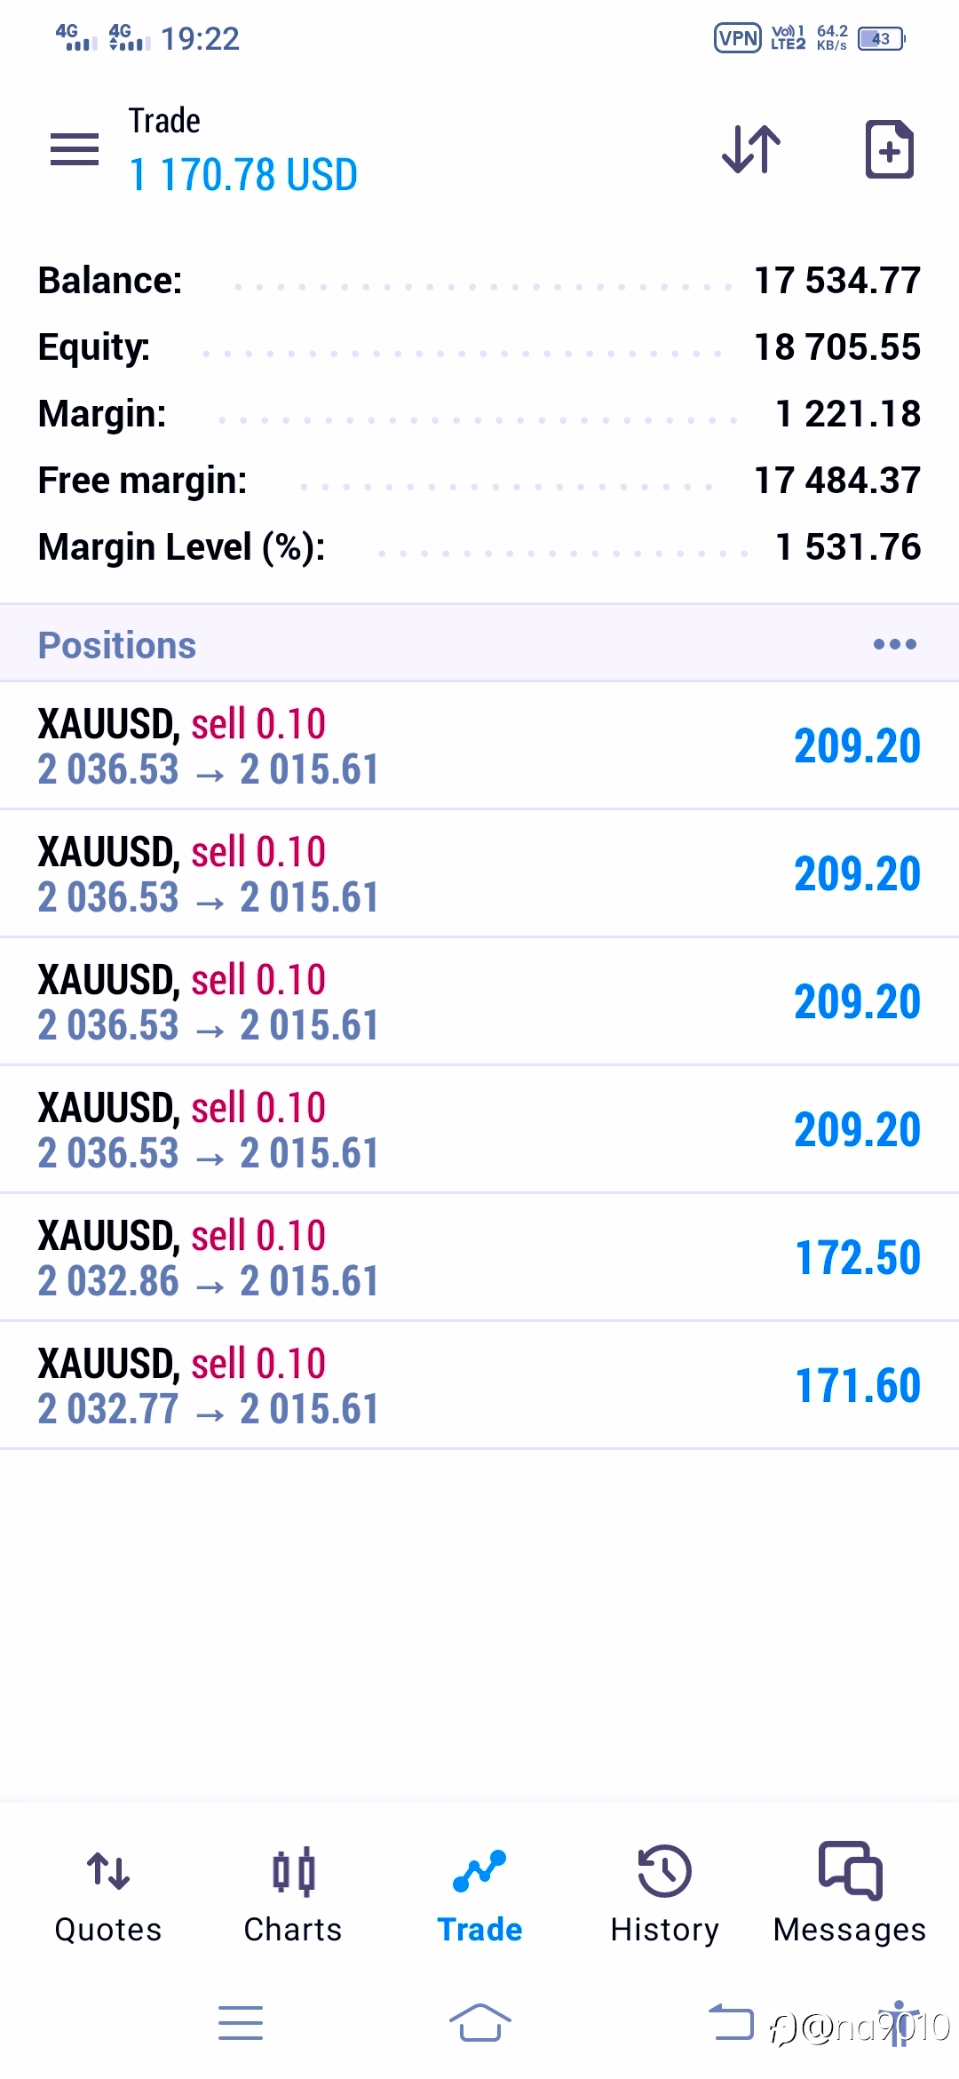This screenshot has height=2079, width=959.
Task: Tap the Android recent apps menu button
Action: coord(241,2023)
